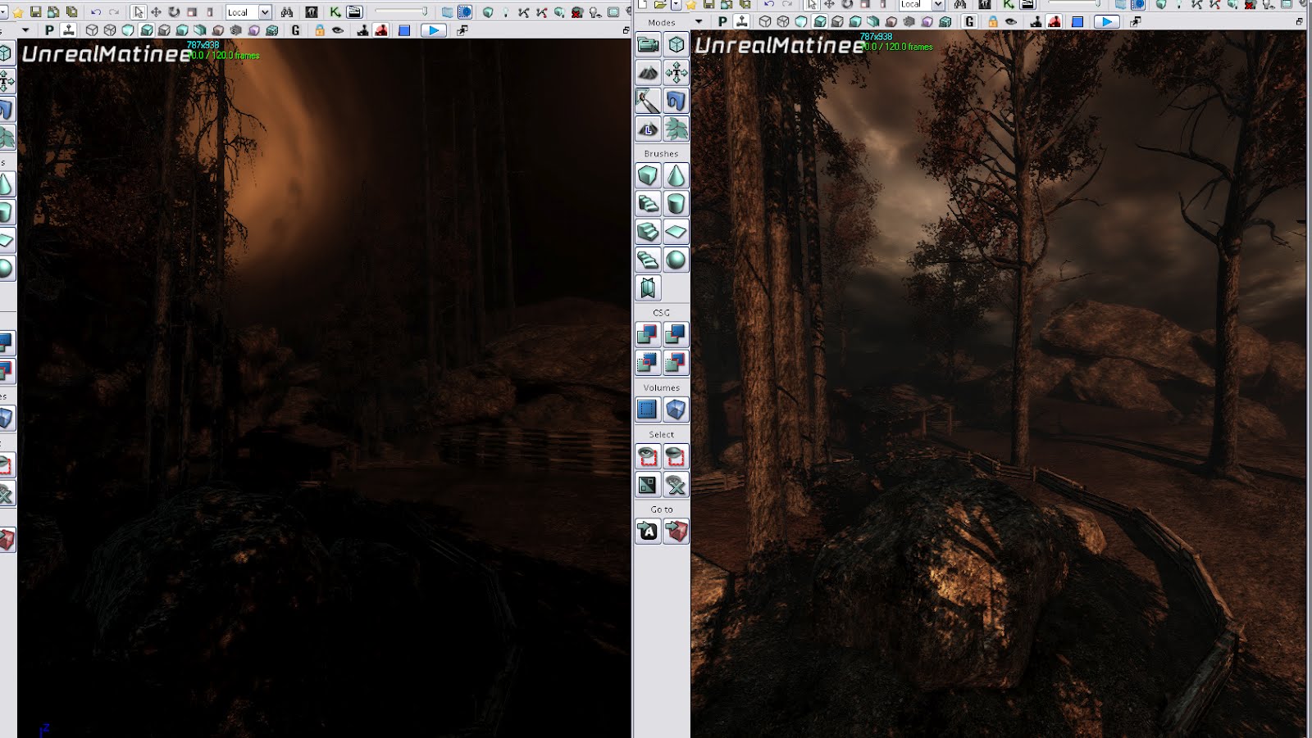This screenshot has width=1312, height=738.
Task: Click the CSG Subtract button
Action: pos(676,334)
